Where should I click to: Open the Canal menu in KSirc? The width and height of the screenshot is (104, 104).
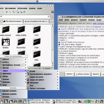pos(61,20)
